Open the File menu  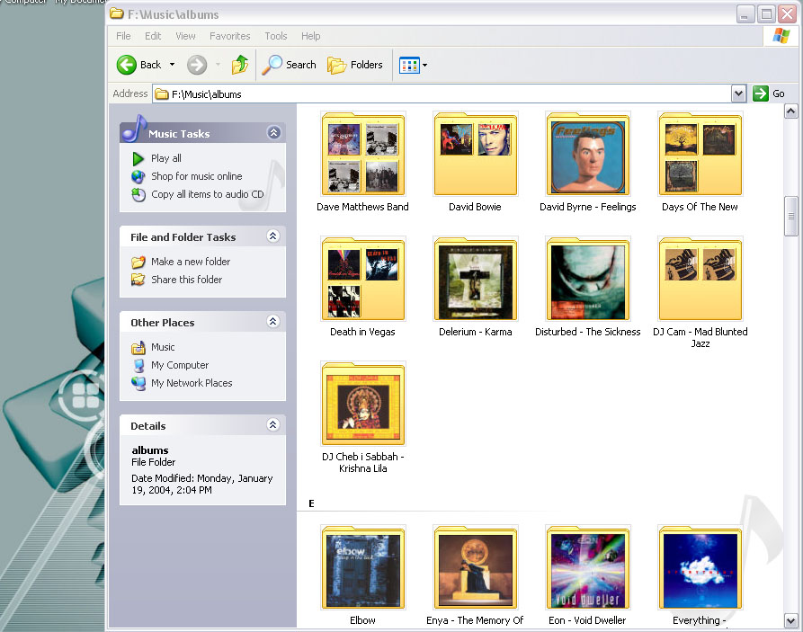tap(123, 36)
